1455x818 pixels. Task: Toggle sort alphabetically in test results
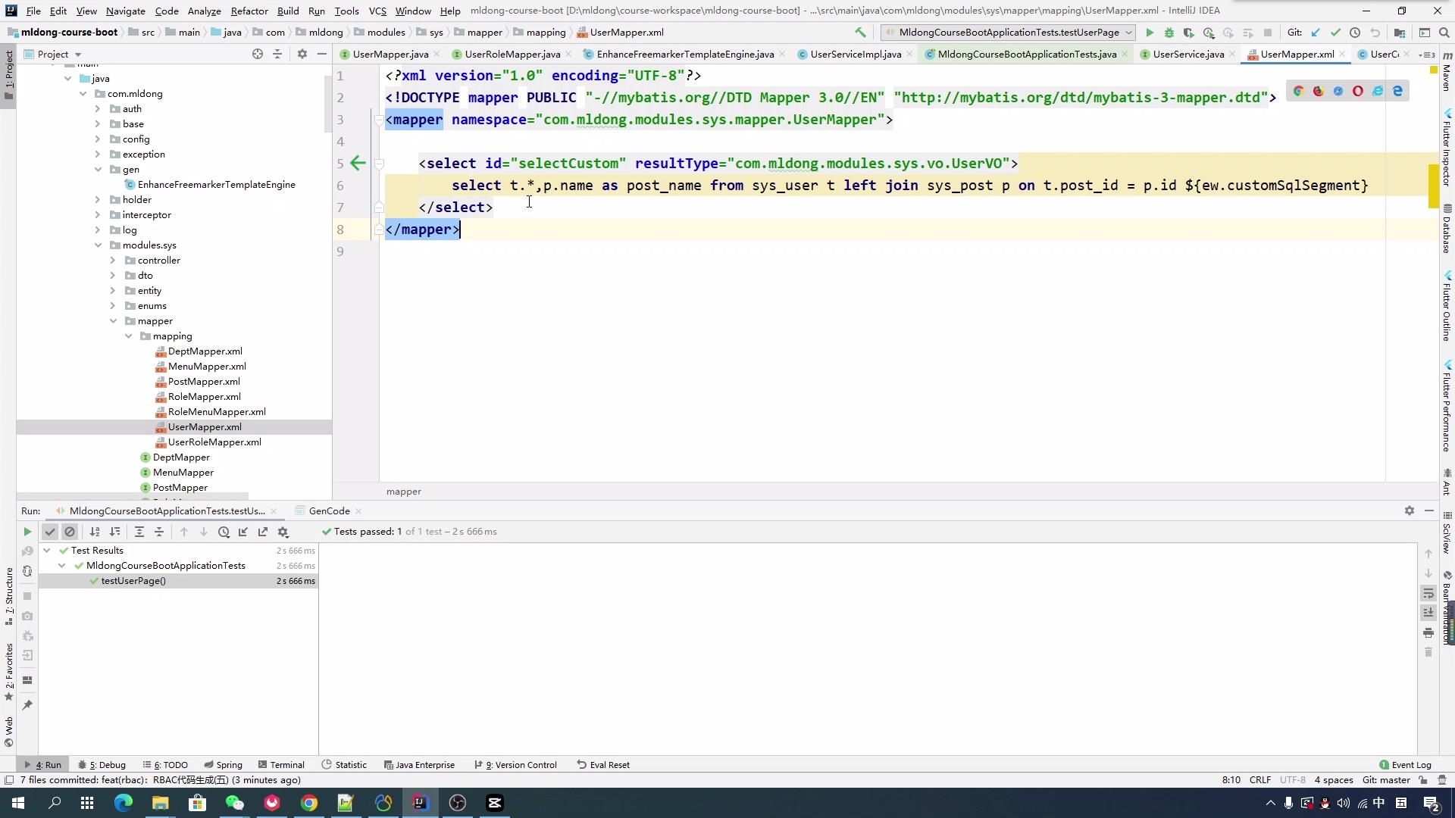pos(95,532)
